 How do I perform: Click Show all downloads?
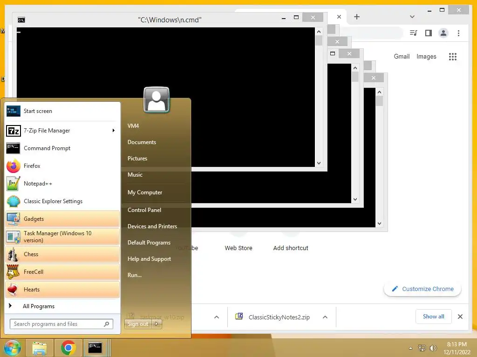tap(434, 317)
